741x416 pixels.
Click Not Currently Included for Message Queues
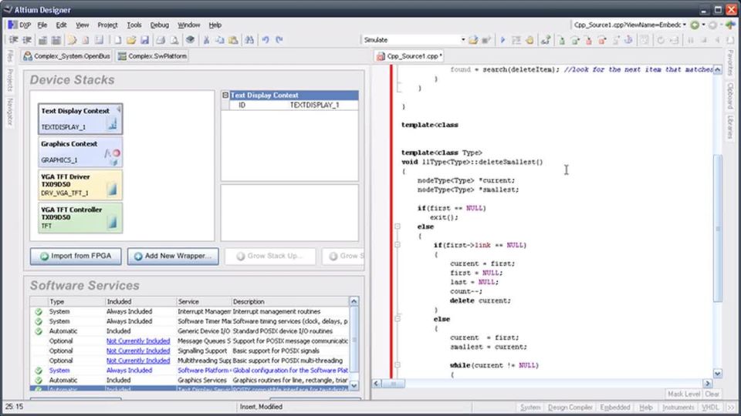138,341
